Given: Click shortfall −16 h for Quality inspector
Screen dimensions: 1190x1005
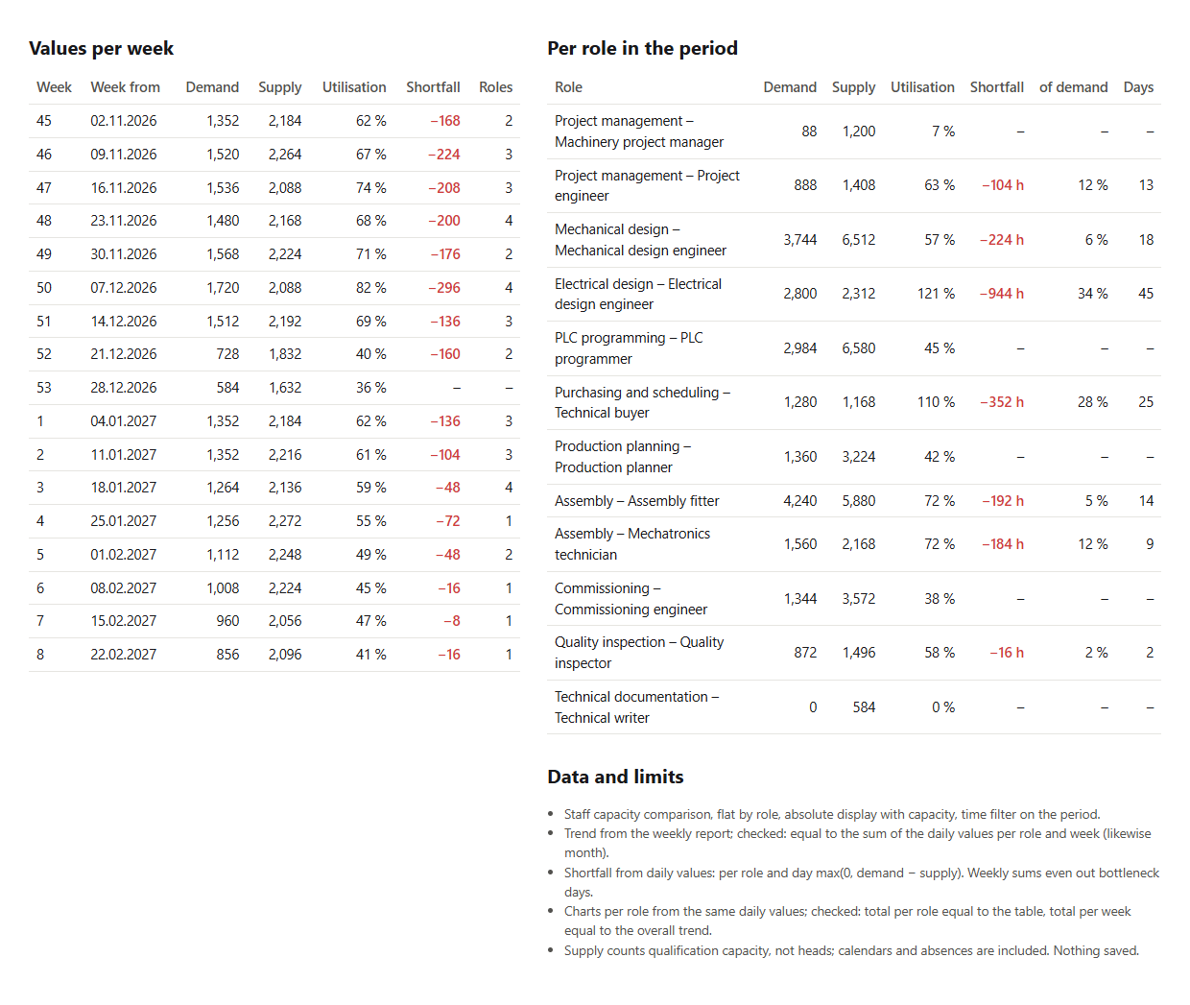Looking at the screenshot, I should pos(1007,653).
